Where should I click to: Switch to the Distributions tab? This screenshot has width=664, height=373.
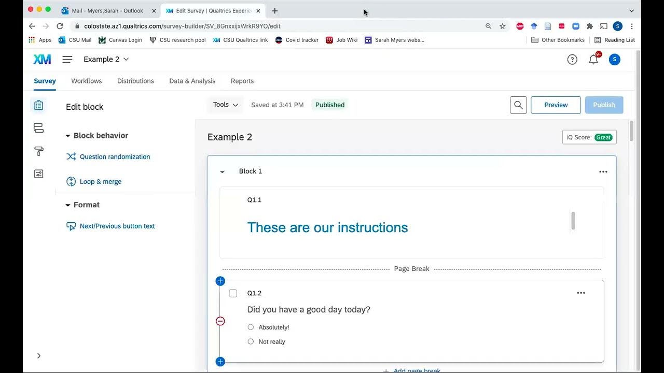pos(135,81)
